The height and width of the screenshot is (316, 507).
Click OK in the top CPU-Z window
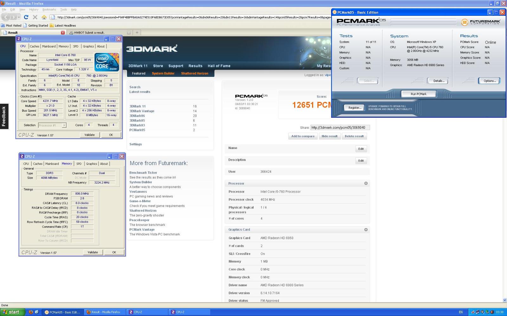(111, 135)
